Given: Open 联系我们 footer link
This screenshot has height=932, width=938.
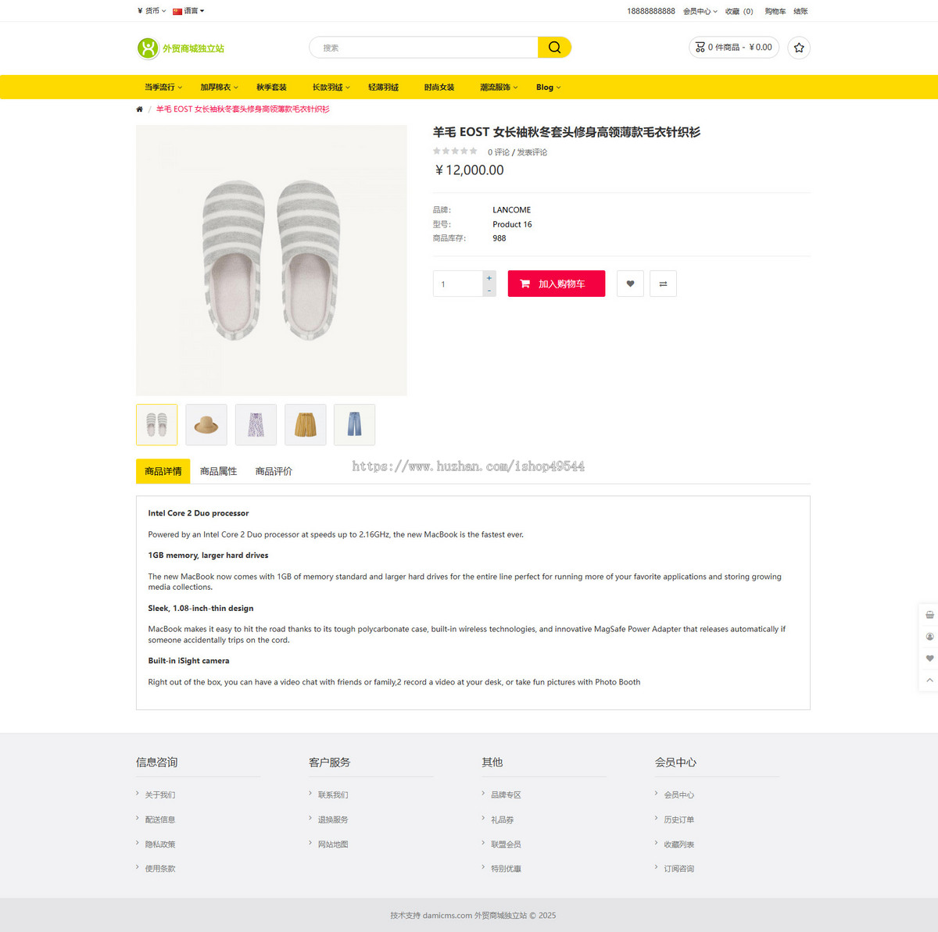Looking at the screenshot, I should [x=333, y=795].
